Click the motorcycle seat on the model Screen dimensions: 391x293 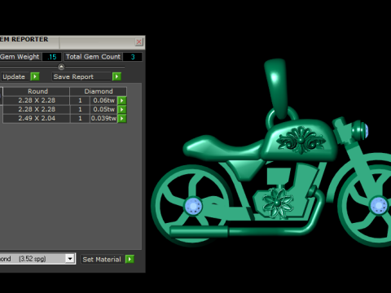point(222,148)
